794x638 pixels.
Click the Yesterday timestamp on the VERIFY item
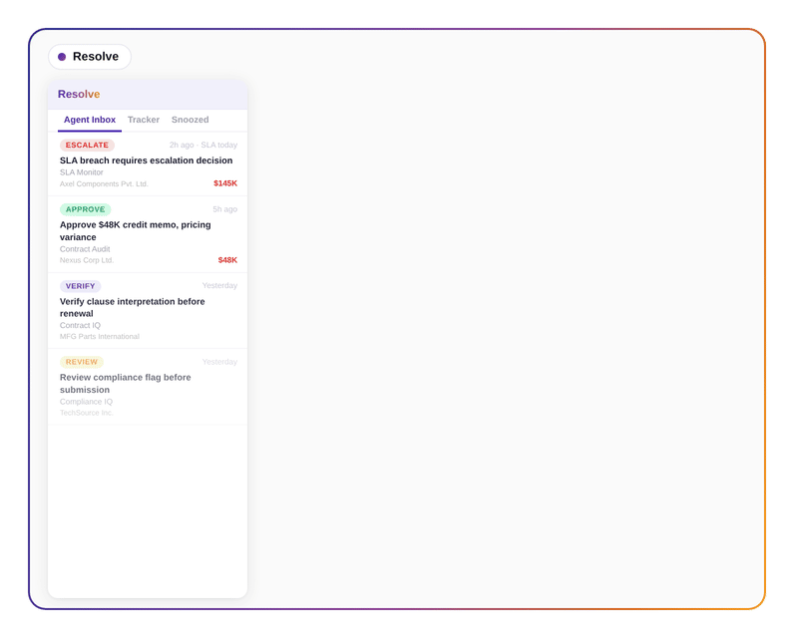point(219,286)
